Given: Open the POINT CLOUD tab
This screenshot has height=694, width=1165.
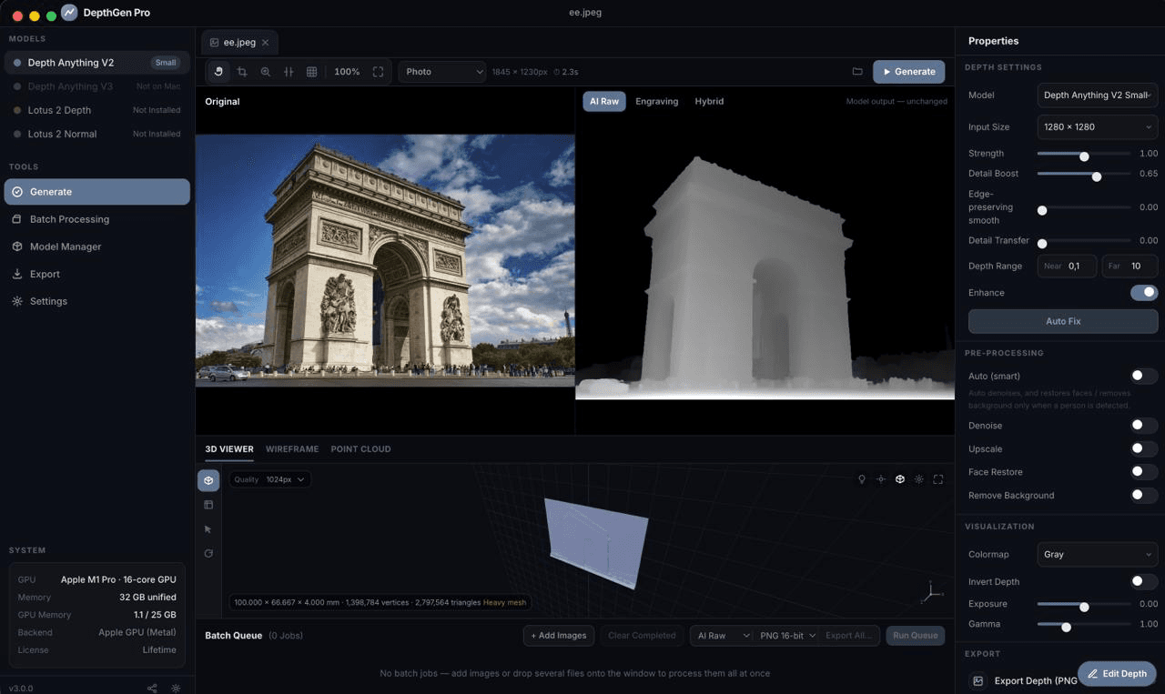Looking at the screenshot, I should [x=360, y=449].
